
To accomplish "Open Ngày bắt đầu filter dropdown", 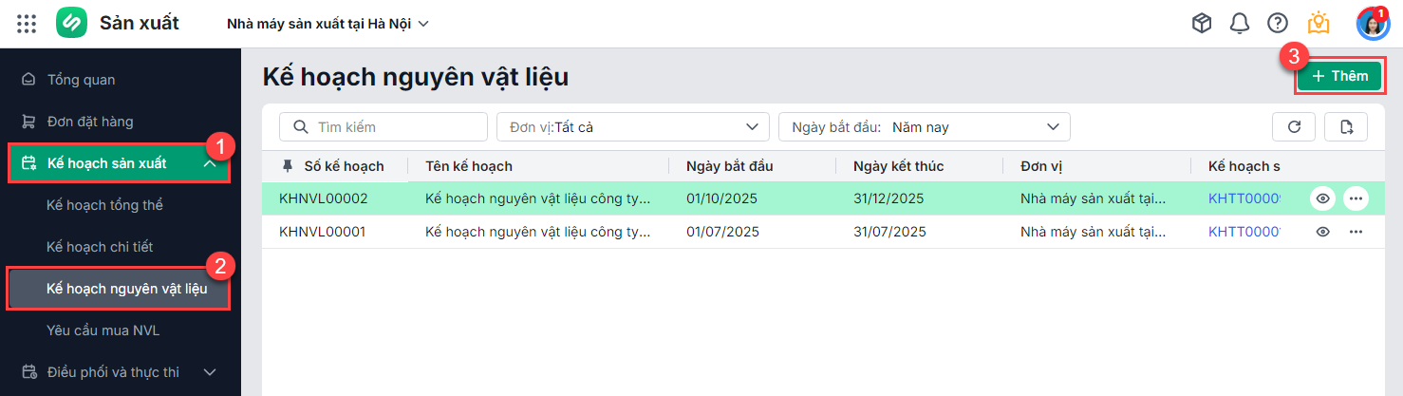I will (924, 126).
